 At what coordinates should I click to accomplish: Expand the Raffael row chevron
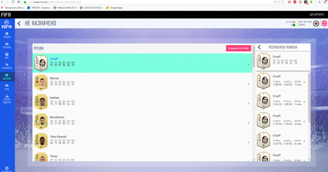(x=248, y=103)
